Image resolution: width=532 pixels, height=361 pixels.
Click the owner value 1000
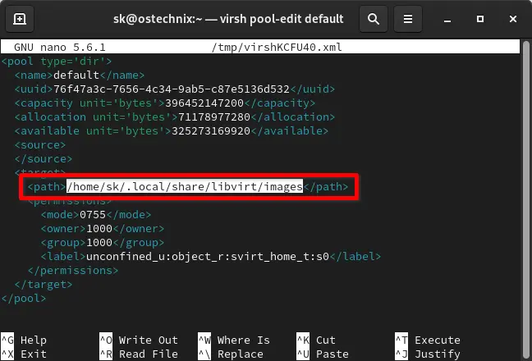coord(99,228)
